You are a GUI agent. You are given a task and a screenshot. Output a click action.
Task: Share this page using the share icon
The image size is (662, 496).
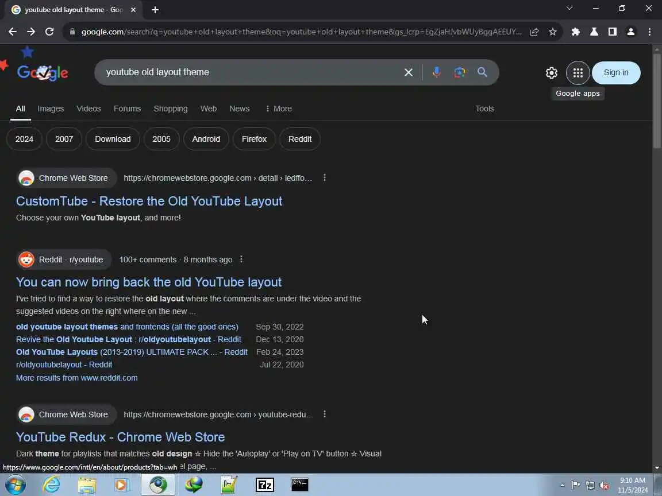pyautogui.click(x=534, y=32)
